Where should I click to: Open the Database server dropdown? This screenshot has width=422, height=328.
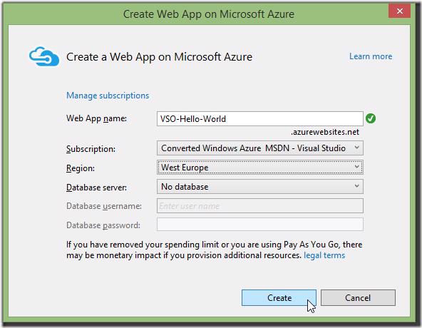tap(260, 187)
